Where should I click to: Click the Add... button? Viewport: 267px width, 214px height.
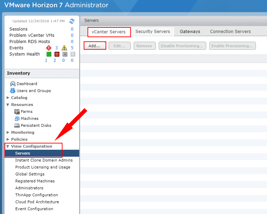95,46
